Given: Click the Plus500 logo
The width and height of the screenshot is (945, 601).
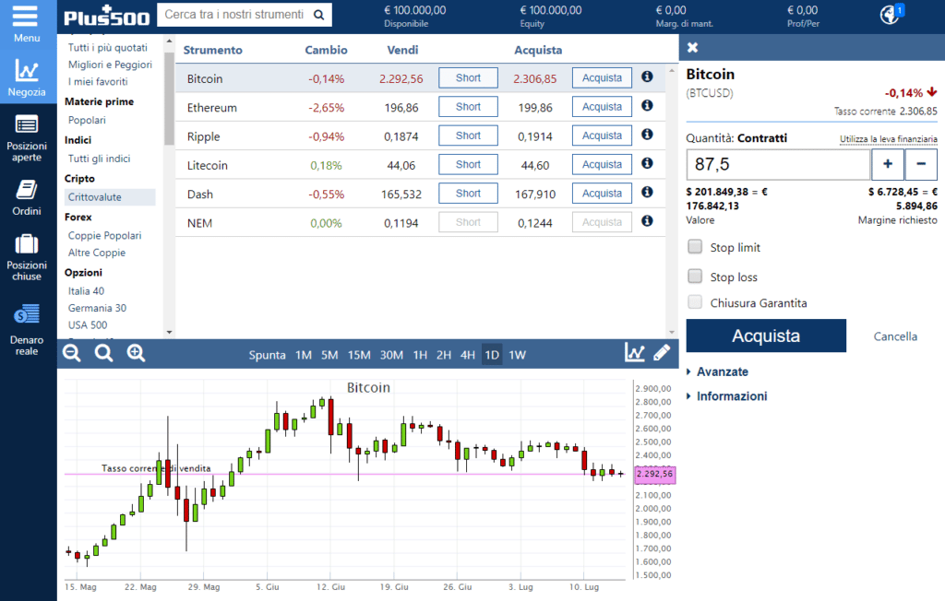Looking at the screenshot, I should tap(107, 17).
